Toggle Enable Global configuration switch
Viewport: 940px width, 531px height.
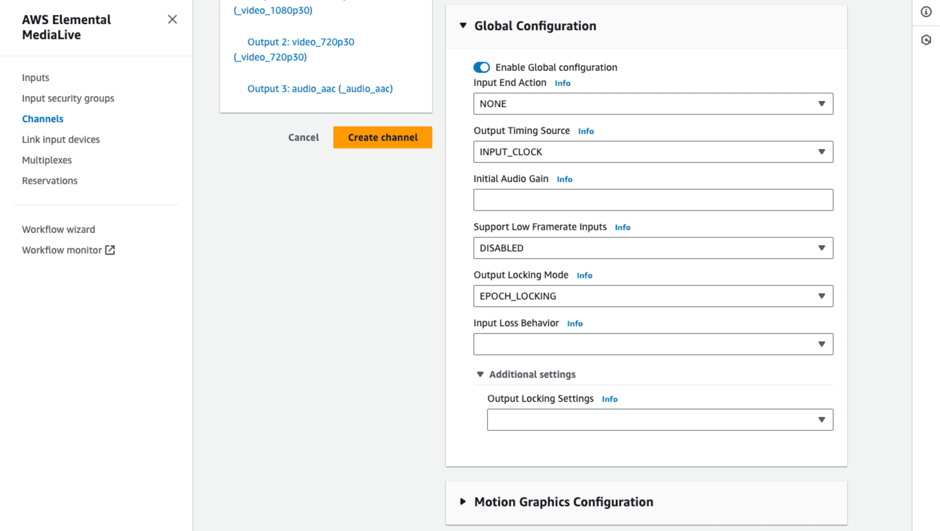point(482,67)
